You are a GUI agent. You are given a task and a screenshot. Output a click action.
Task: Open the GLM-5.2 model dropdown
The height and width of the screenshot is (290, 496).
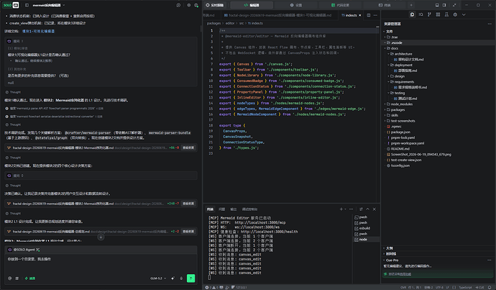click(x=158, y=278)
